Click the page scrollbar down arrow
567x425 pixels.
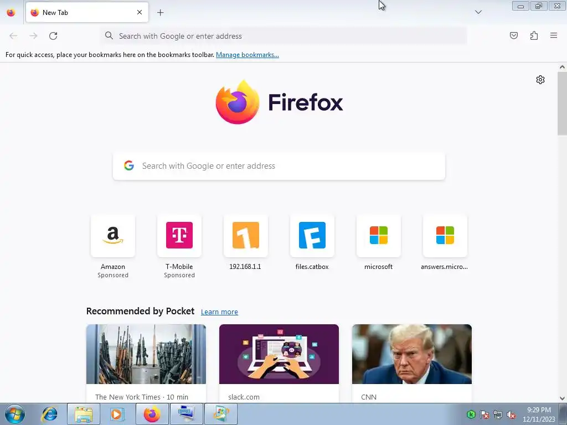(562, 398)
